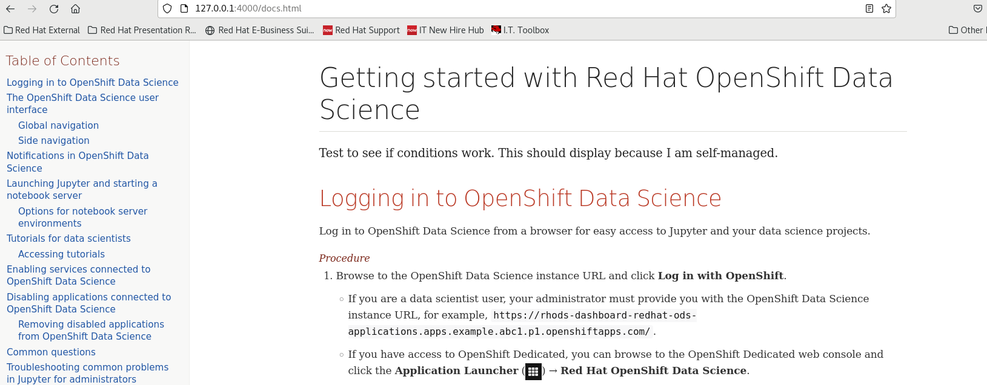Click the Application Launcher grid icon
The image size is (987, 385).
533,371
